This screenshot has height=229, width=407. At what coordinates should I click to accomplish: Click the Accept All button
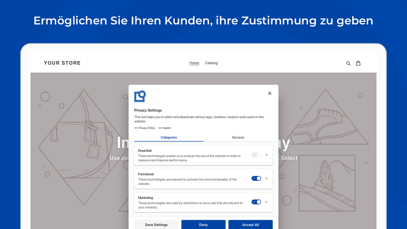(x=251, y=225)
